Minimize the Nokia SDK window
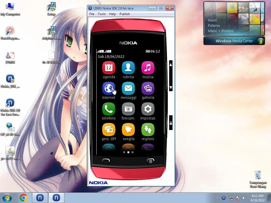Viewport: 271px width, 203px height. 152,8
